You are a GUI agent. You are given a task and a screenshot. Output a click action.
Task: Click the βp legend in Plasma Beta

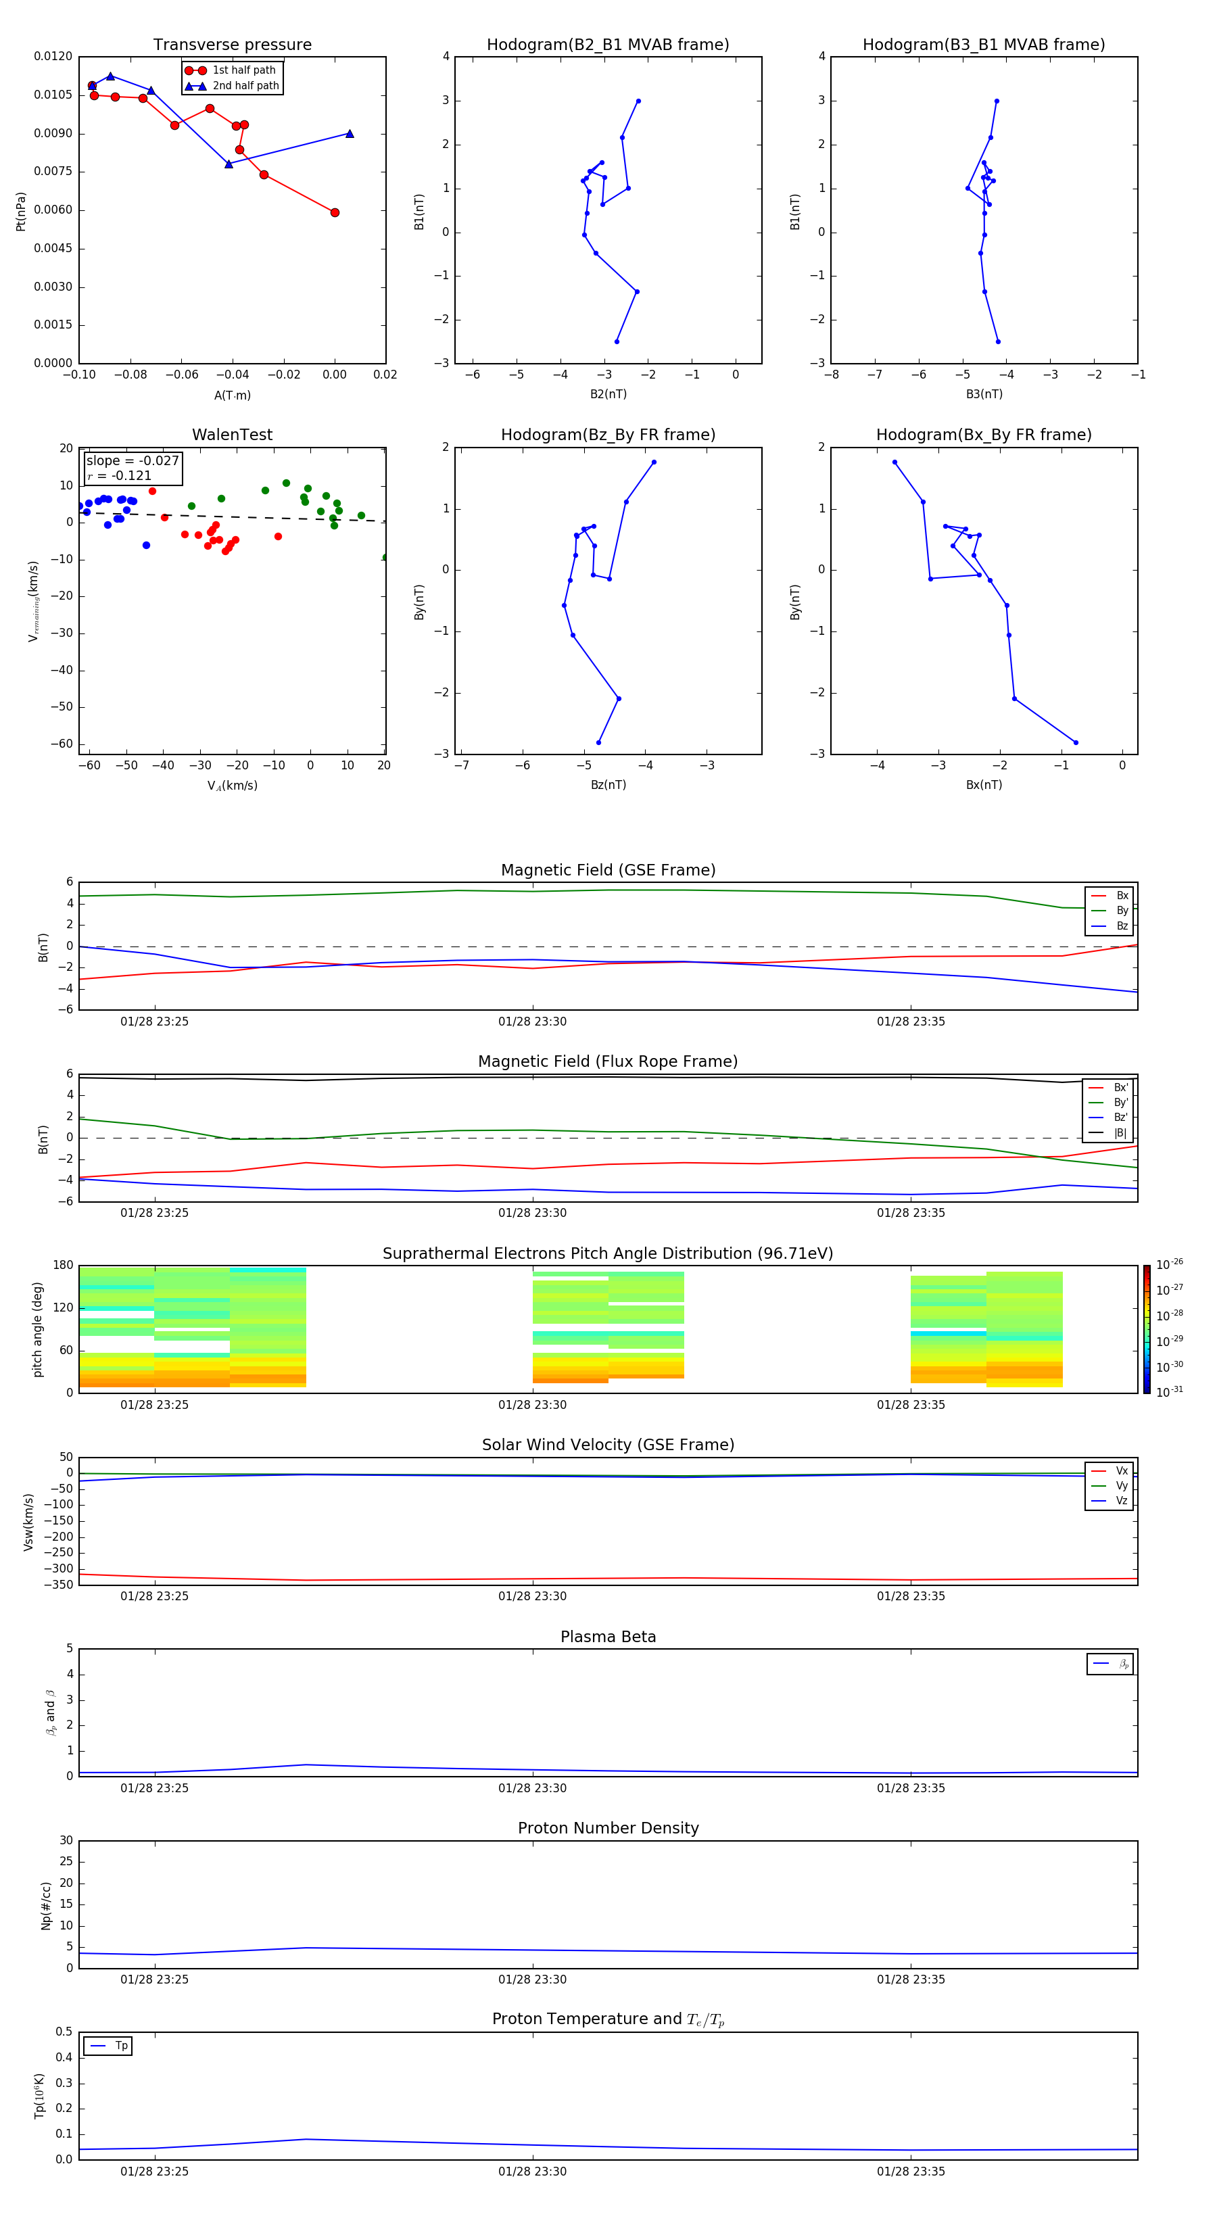tap(1110, 1664)
